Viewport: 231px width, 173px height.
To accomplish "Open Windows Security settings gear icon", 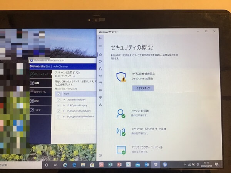I will pyautogui.click(x=100, y=155).
